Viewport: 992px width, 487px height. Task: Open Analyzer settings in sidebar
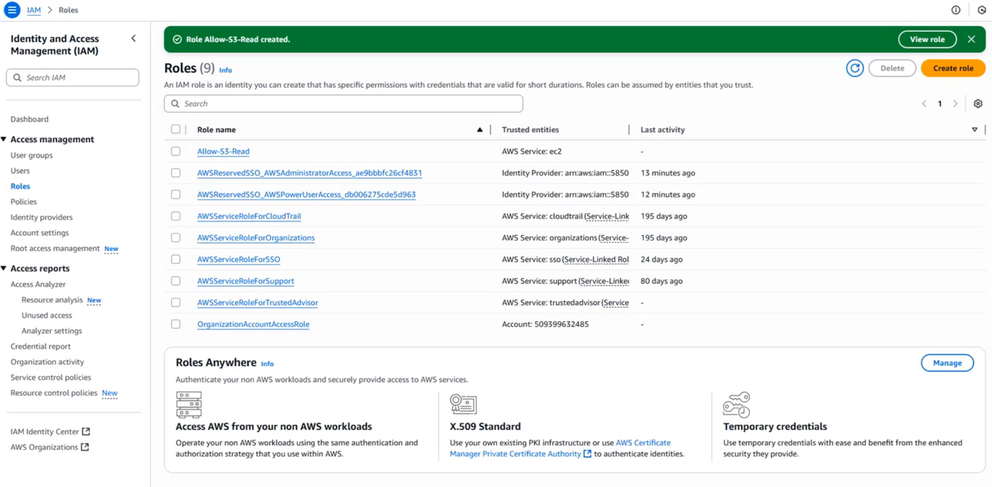coord(52,331)
